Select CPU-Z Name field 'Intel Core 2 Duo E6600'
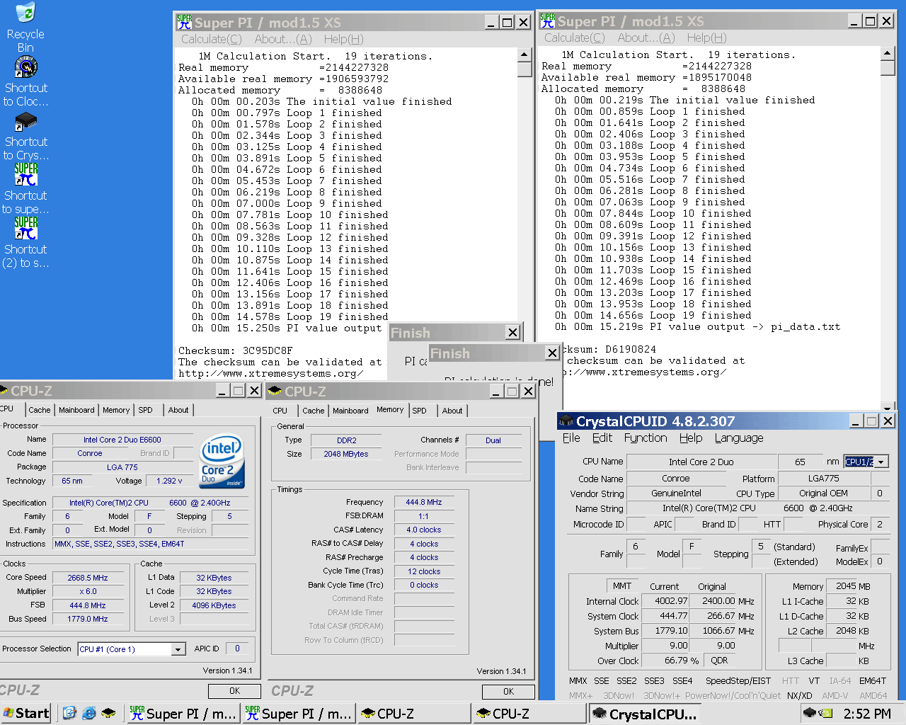Viewport: 906px width, 725px height. [122, 440]
